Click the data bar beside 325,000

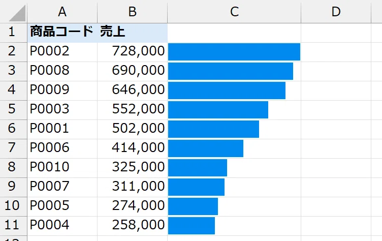[x=198, y=168]
